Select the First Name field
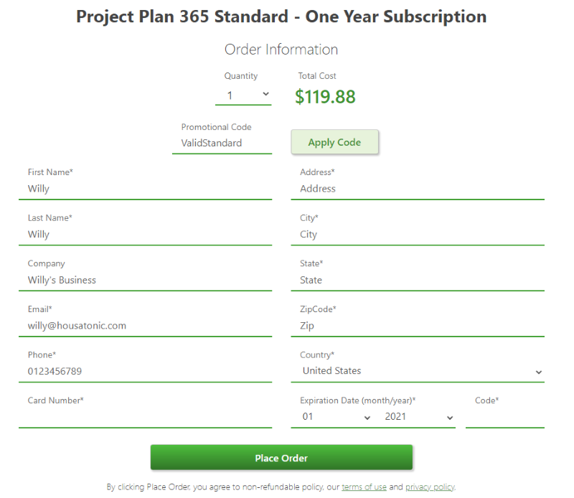This screenshot has width=574, height=498. coord(143,189)
